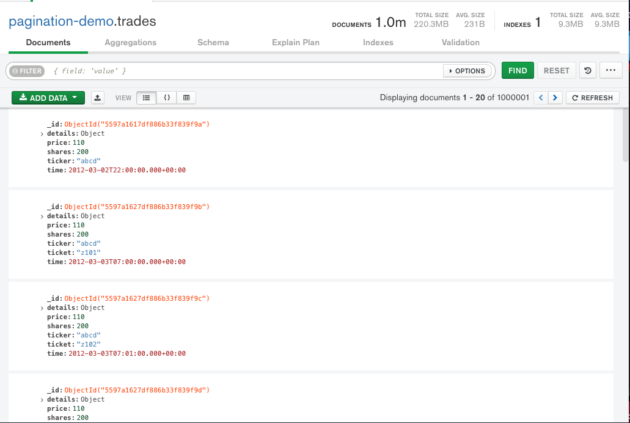The image size is (630, 423).
Task: Switch to JSON view with braces icon
Action: point(166,98)
